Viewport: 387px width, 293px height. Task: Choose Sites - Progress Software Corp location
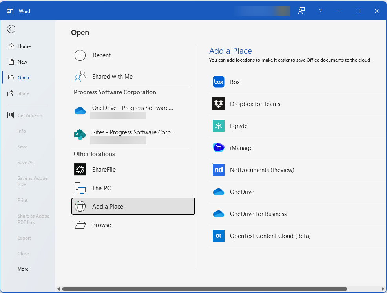(133, 136)
